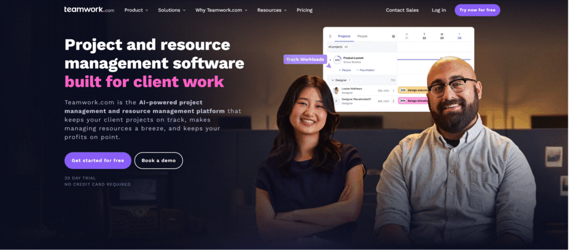Image resolution: width=569 pixels, height=250 pixels.
Task: Click the Designer Placeholder01 'P' avatar
Action: coord(336,101)
